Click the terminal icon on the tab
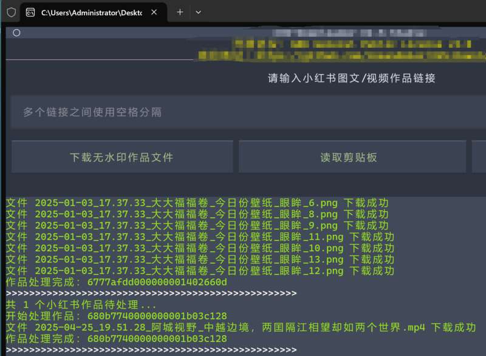The image size is (486, 356). [x=30, y=12]
